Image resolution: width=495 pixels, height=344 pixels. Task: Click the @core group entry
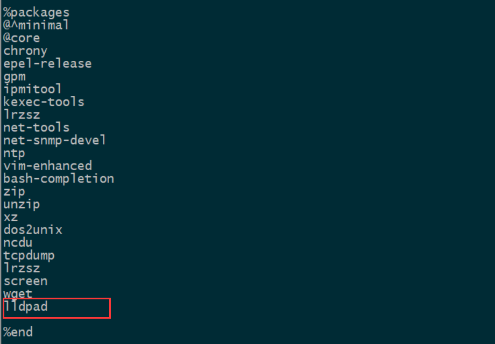pos(22,38)
